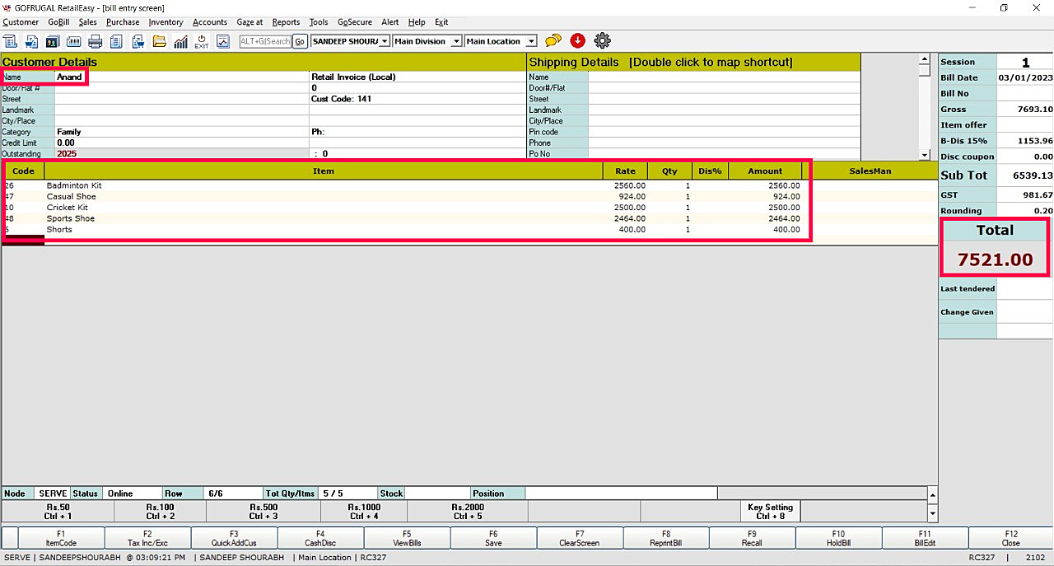Image resolution: width=1054 pixels, height=566 pixels.
Task: Click the barcode icon in the toolbar
Action: [x=73, y=41]
